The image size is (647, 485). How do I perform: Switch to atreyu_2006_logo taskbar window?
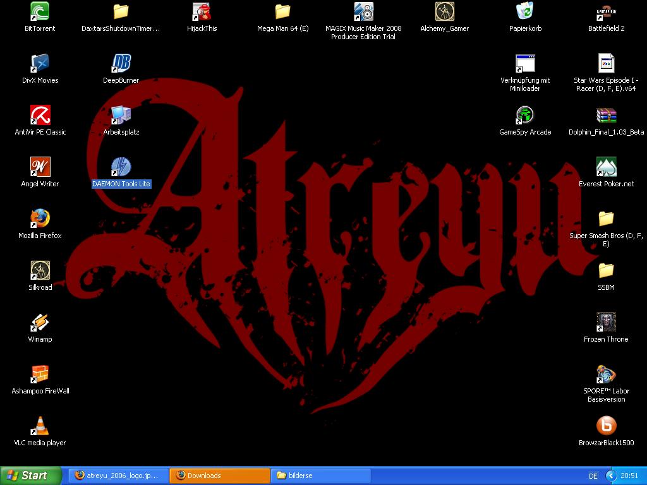pyautogui.click(x=118, y=476)
